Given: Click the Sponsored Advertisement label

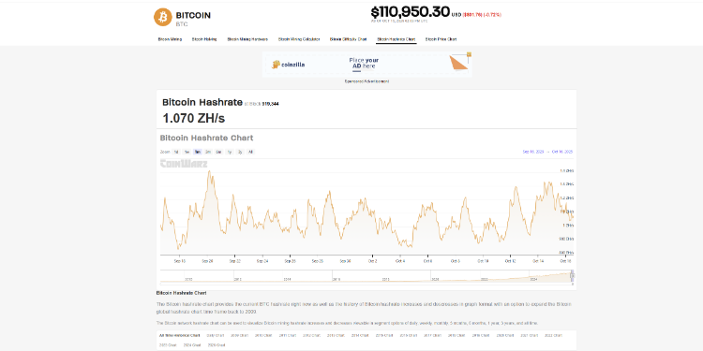Looking at the screenshot, I should [x=366, y=81].
